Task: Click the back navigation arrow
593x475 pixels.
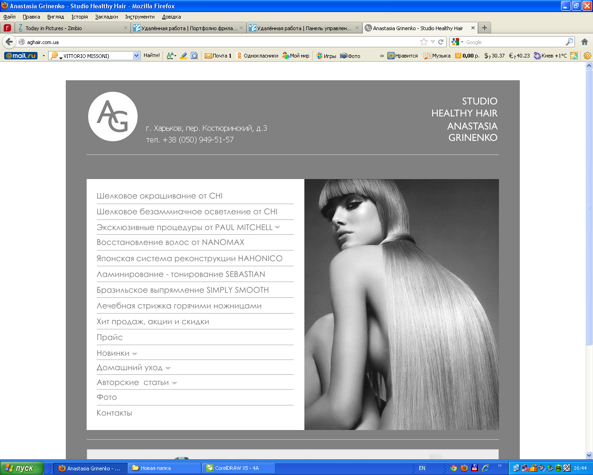Action: 9,42
